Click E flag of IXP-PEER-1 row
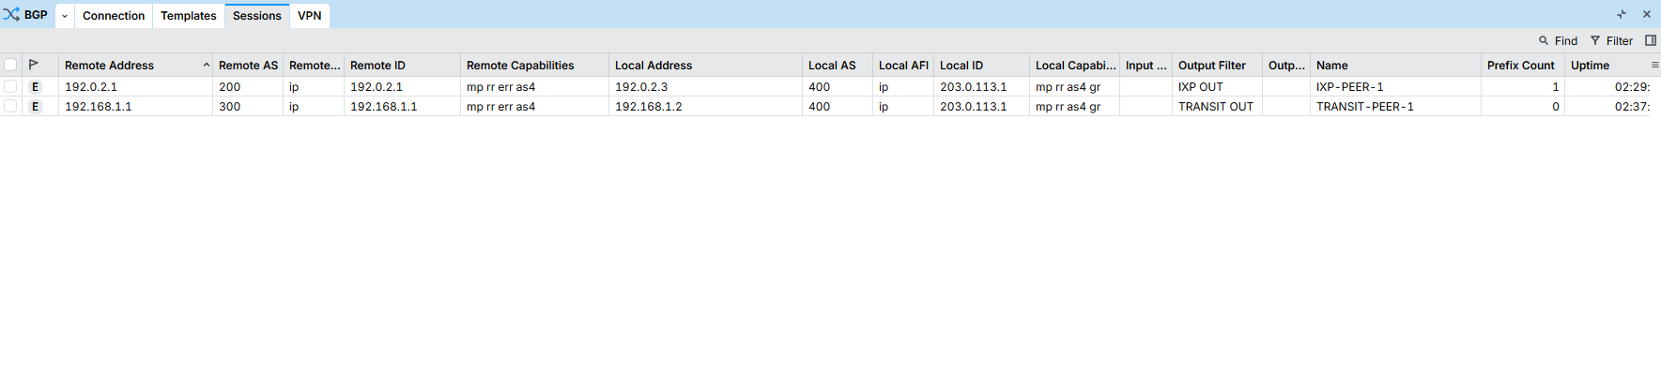 (x=36, y=86)
